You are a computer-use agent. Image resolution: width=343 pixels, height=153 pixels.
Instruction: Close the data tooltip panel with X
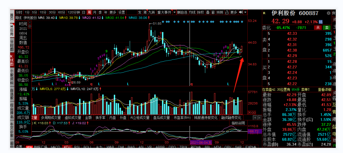(x=30, y=22)
